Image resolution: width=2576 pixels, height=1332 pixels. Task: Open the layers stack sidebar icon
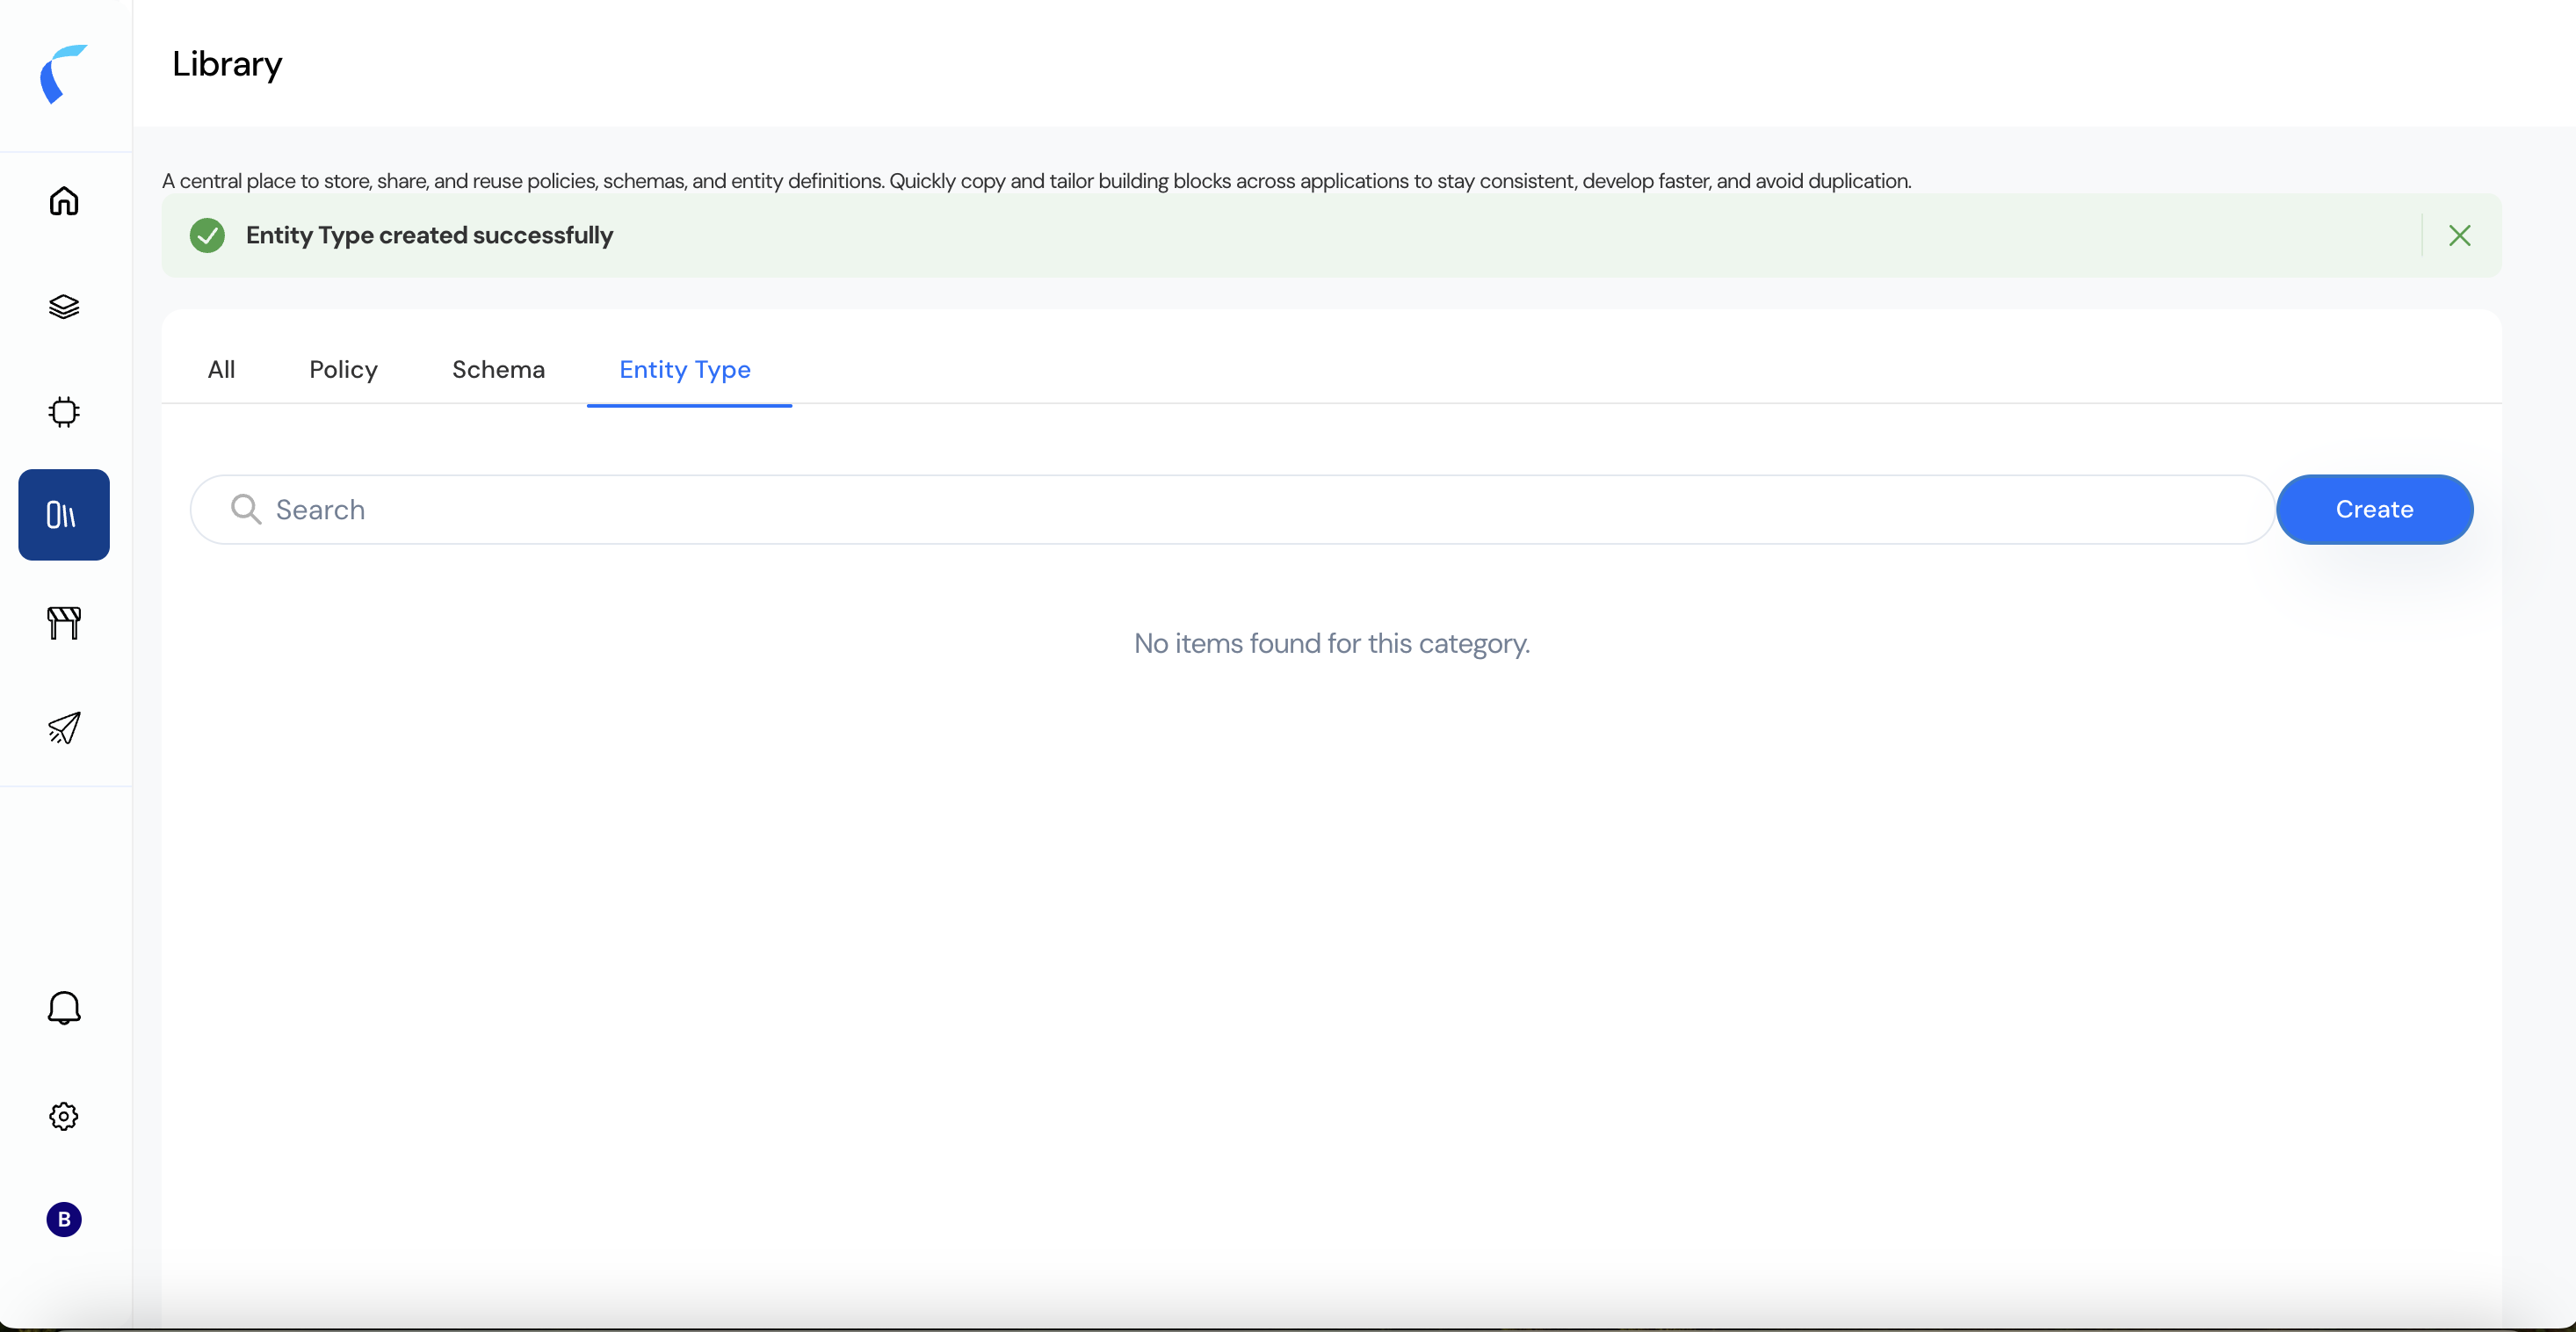coord(64,307)
